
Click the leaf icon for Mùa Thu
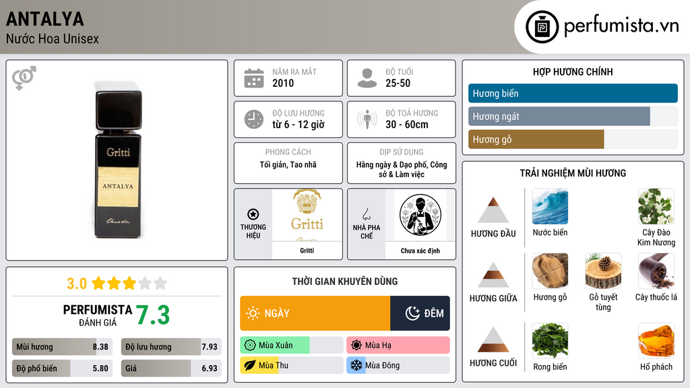click(250, 365)
